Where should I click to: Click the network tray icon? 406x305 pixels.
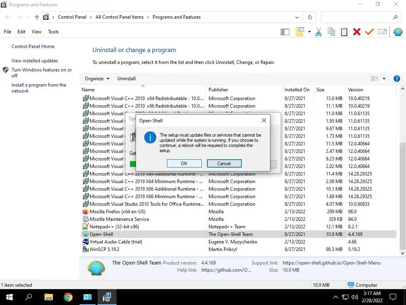pyautogui.click(x=345, y=297)
